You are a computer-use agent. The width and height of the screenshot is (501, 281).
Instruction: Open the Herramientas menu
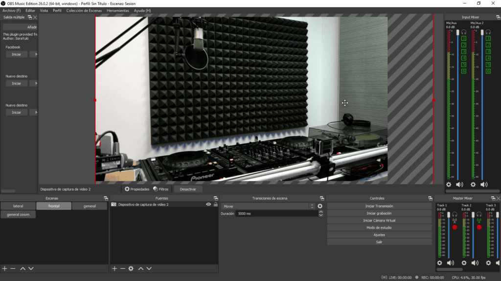(x=117, y=10)
